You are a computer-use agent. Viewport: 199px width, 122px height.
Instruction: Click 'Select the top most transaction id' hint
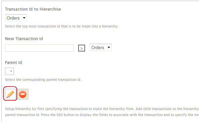coord(62,26)
